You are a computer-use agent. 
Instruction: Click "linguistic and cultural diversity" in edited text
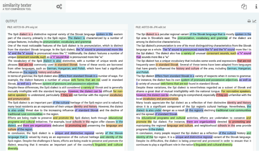click(x=219, y=145)
